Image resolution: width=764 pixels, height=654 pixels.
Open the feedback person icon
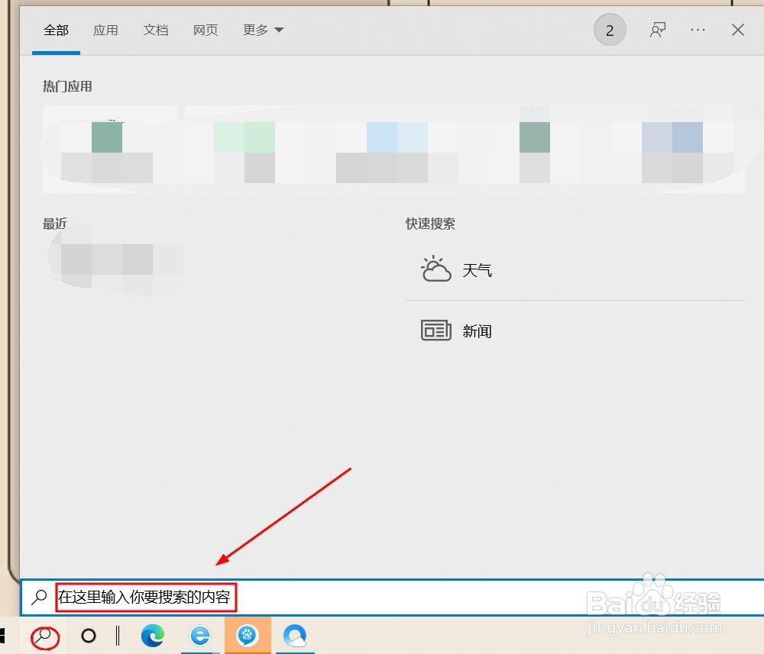pyautogui.click(x=658, y=31)
